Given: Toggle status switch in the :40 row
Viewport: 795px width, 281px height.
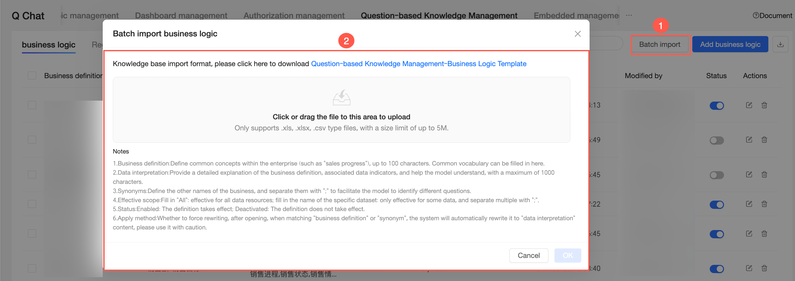Looking at the screenshot, I should [x=717, y=269].
